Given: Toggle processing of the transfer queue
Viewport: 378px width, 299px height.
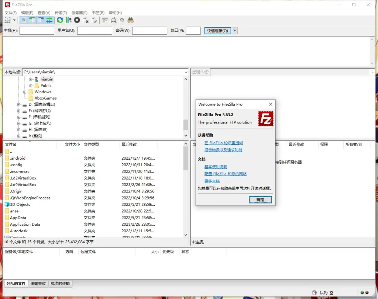Looking at the screenshot, I should [68, 20].
